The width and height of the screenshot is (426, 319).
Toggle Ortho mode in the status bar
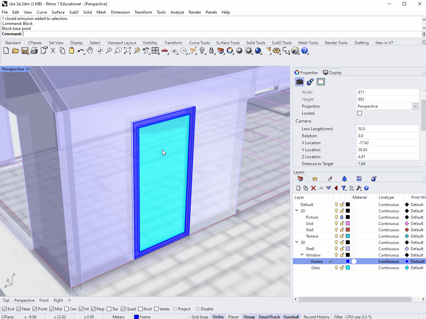tap(218, 316)
